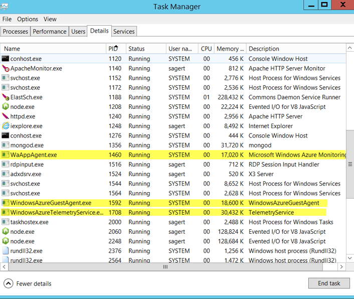Click CPU value 01 in ElastSch.exe row
Image resolution: width=354 pixels, height=299 pixels.
[207, 97]
